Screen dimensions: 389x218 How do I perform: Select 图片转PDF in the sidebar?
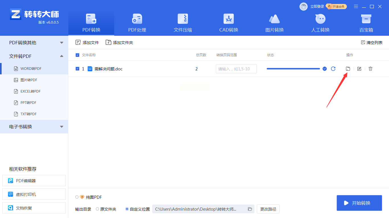tap(34, 80)
